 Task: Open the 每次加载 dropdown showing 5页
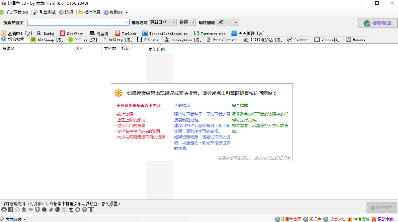point(228,22)
